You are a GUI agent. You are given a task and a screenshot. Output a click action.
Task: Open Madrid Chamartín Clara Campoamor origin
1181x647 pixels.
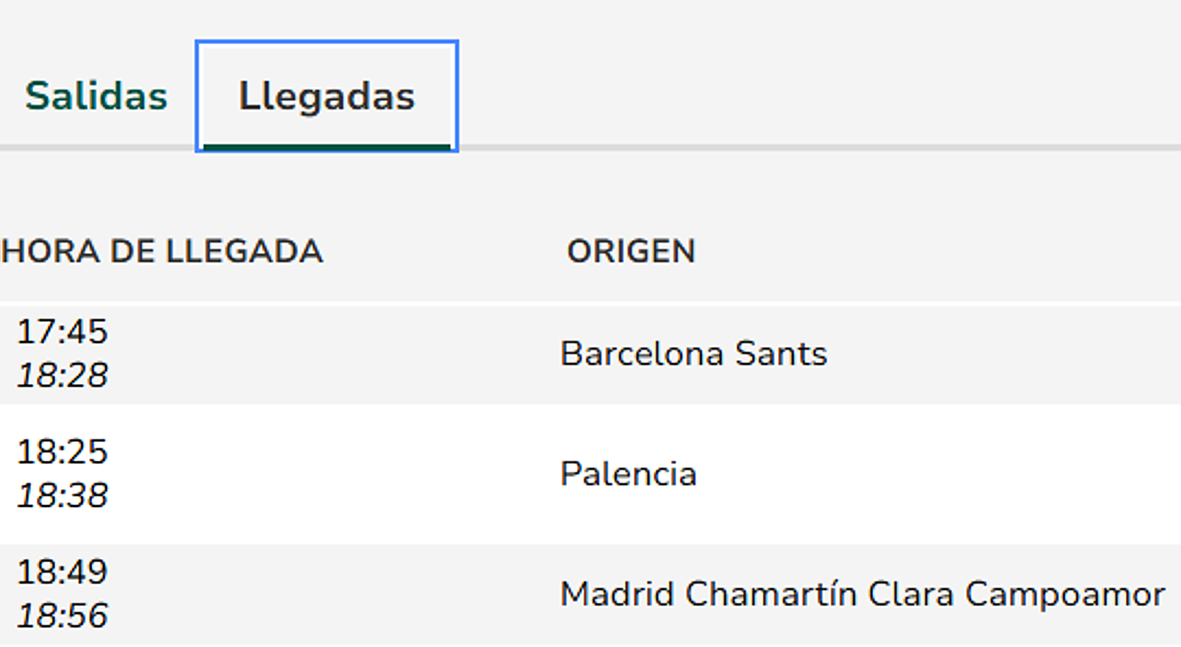[862, 594]
